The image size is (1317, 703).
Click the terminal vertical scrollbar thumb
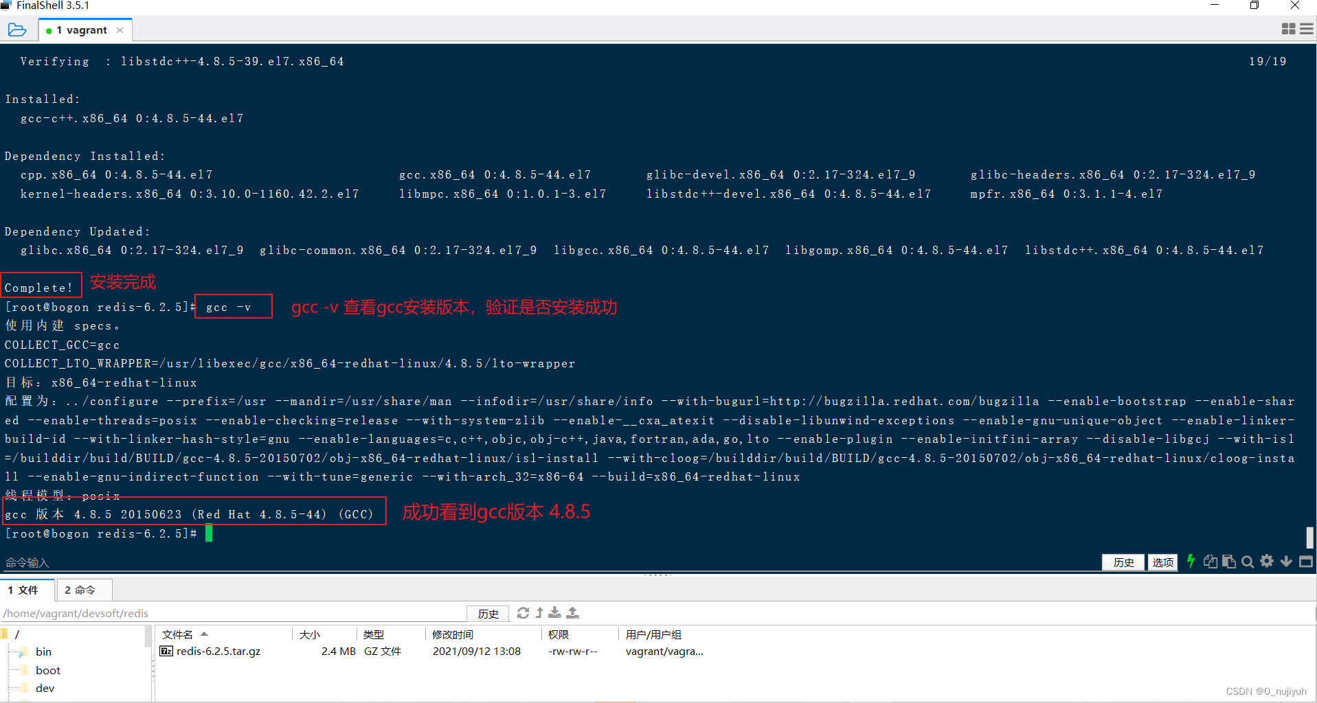point(1309,537)
